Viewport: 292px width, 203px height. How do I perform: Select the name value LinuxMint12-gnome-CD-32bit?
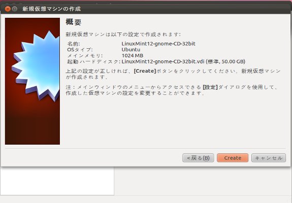pos(158,44)
